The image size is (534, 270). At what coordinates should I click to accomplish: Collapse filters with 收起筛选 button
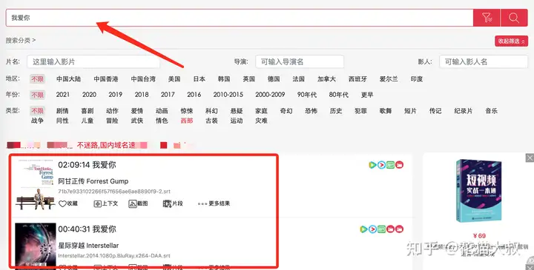[511, 41]
